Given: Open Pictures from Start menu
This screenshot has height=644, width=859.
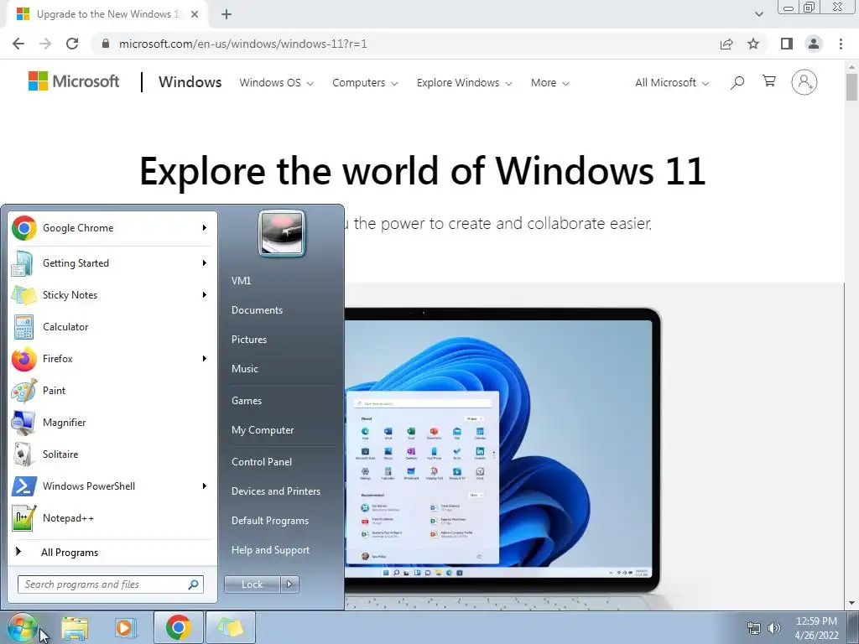Looking at the screenshot, I should coord(248,340).
